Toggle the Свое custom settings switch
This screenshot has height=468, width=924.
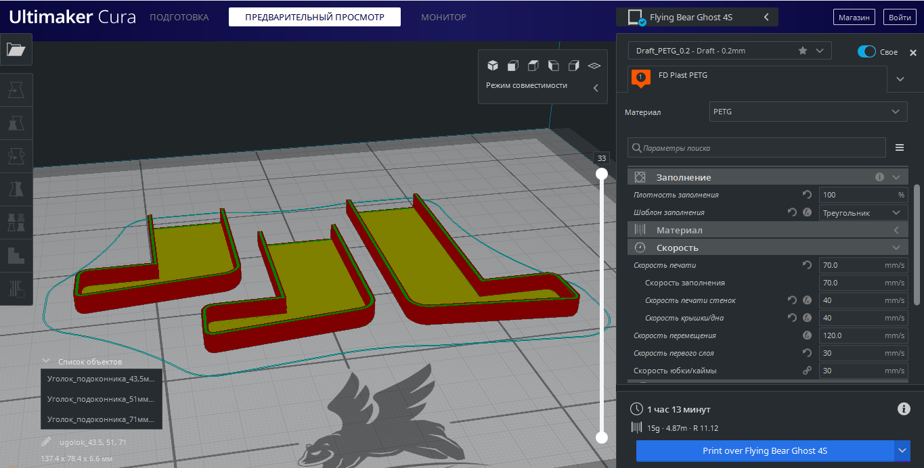[x=866, y=51]
